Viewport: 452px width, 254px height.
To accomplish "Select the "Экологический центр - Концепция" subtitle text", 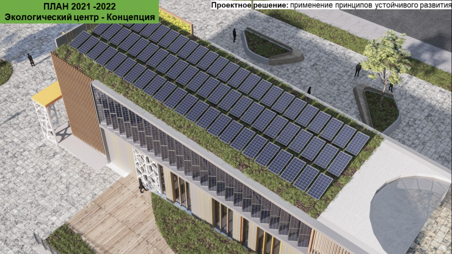I will pos(79,16).
